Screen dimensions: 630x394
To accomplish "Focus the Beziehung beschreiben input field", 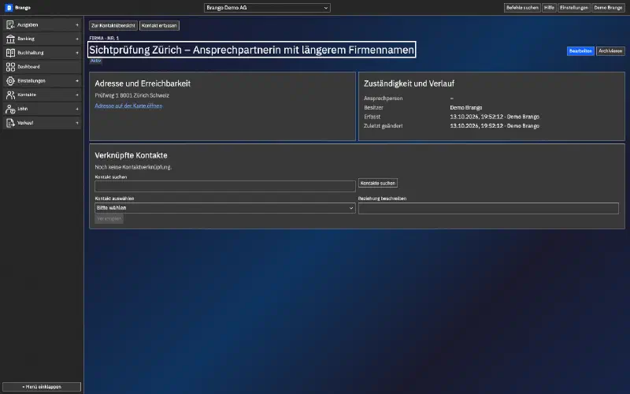I will (488, 208).
